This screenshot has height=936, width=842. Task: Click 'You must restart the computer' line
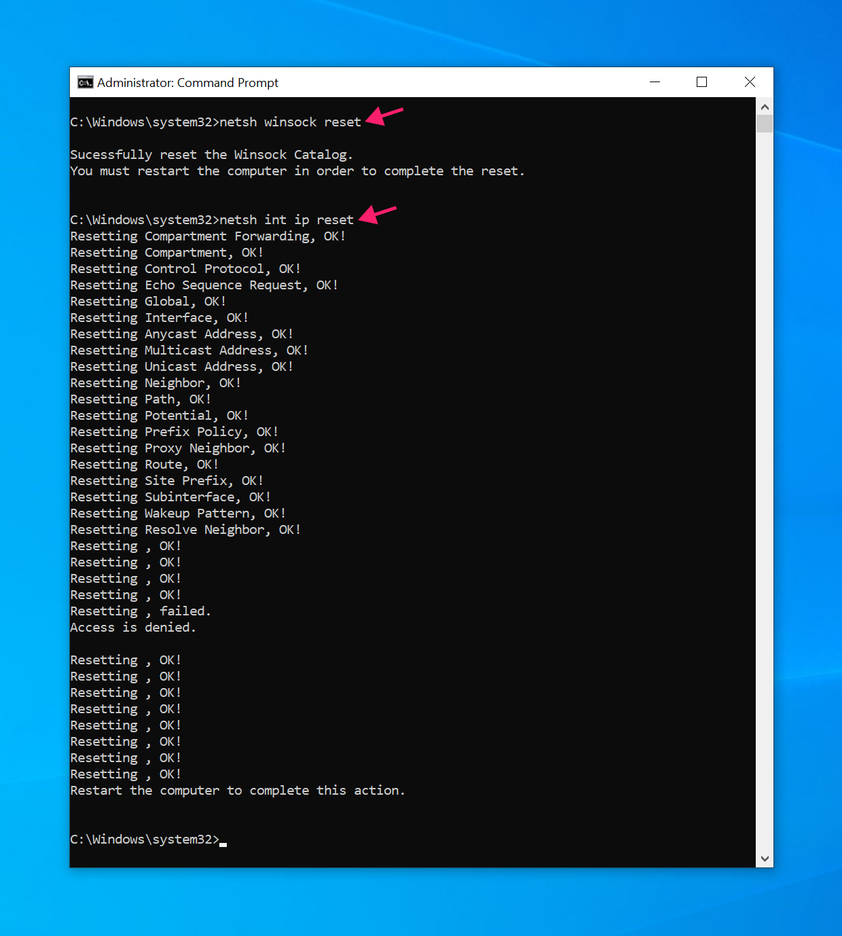pos(297,171)
